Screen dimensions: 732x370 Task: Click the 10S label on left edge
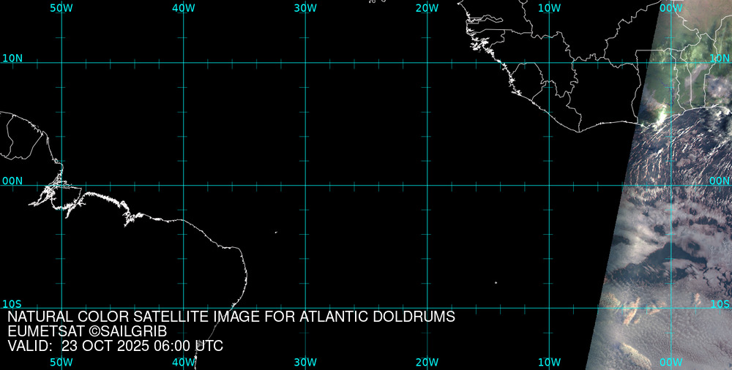coord(12,303)
